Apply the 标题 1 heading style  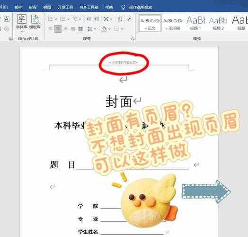tap(195, 23)
